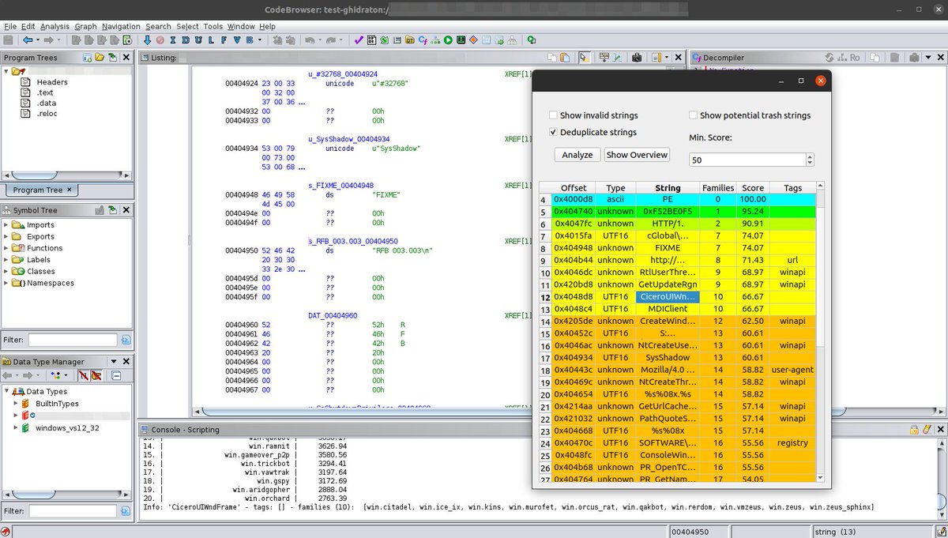Sort table by the Families column header
Viewport: 948px width, 538px height.
(x=718, y=188)
